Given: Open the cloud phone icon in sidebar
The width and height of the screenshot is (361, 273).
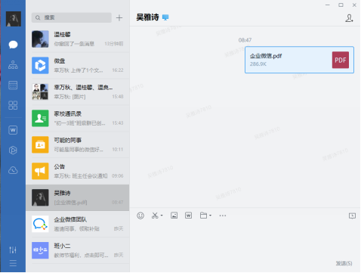Looking at the screenshot, I should [x=13, y=170].
